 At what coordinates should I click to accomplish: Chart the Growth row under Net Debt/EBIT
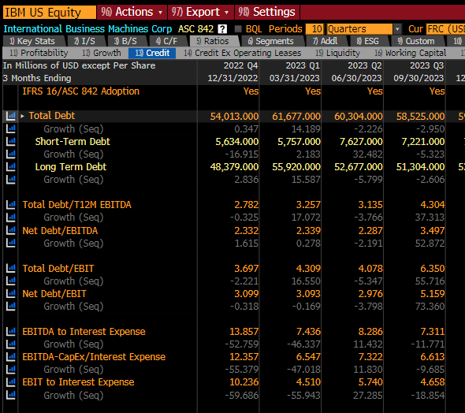tap(11, 307)
